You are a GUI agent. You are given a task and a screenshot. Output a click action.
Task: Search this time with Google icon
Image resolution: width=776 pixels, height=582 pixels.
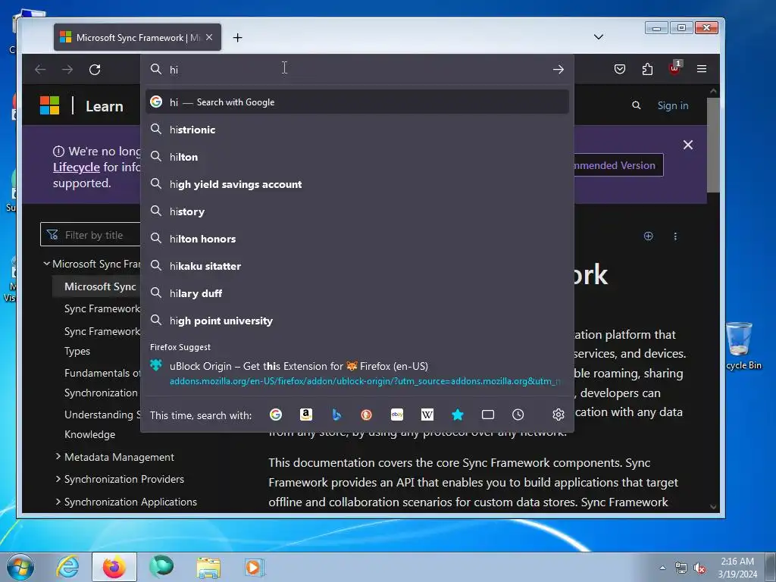point(276,415)
